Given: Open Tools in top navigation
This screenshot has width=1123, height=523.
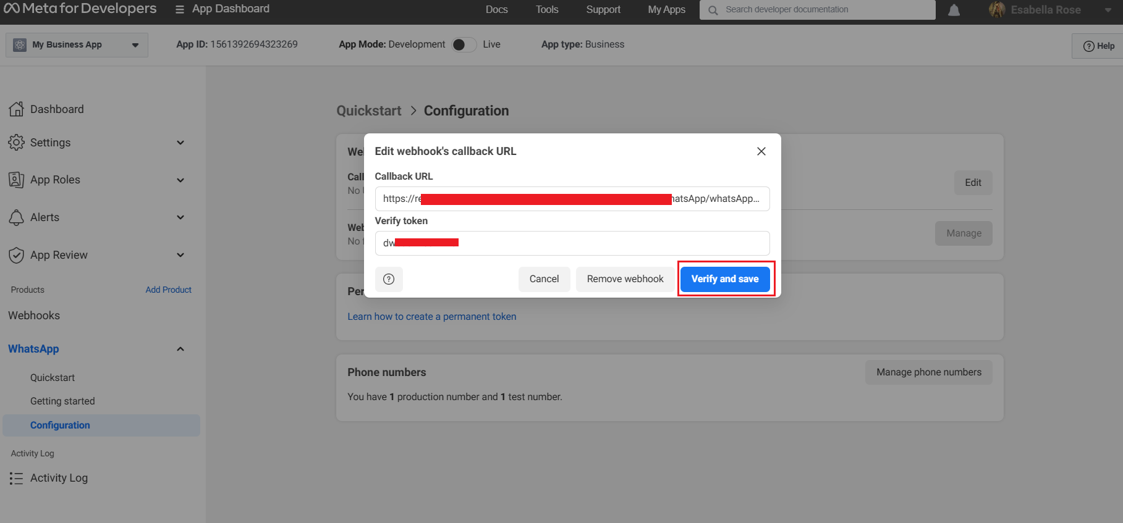Looking at the screenshot, I should pos(547,9).
